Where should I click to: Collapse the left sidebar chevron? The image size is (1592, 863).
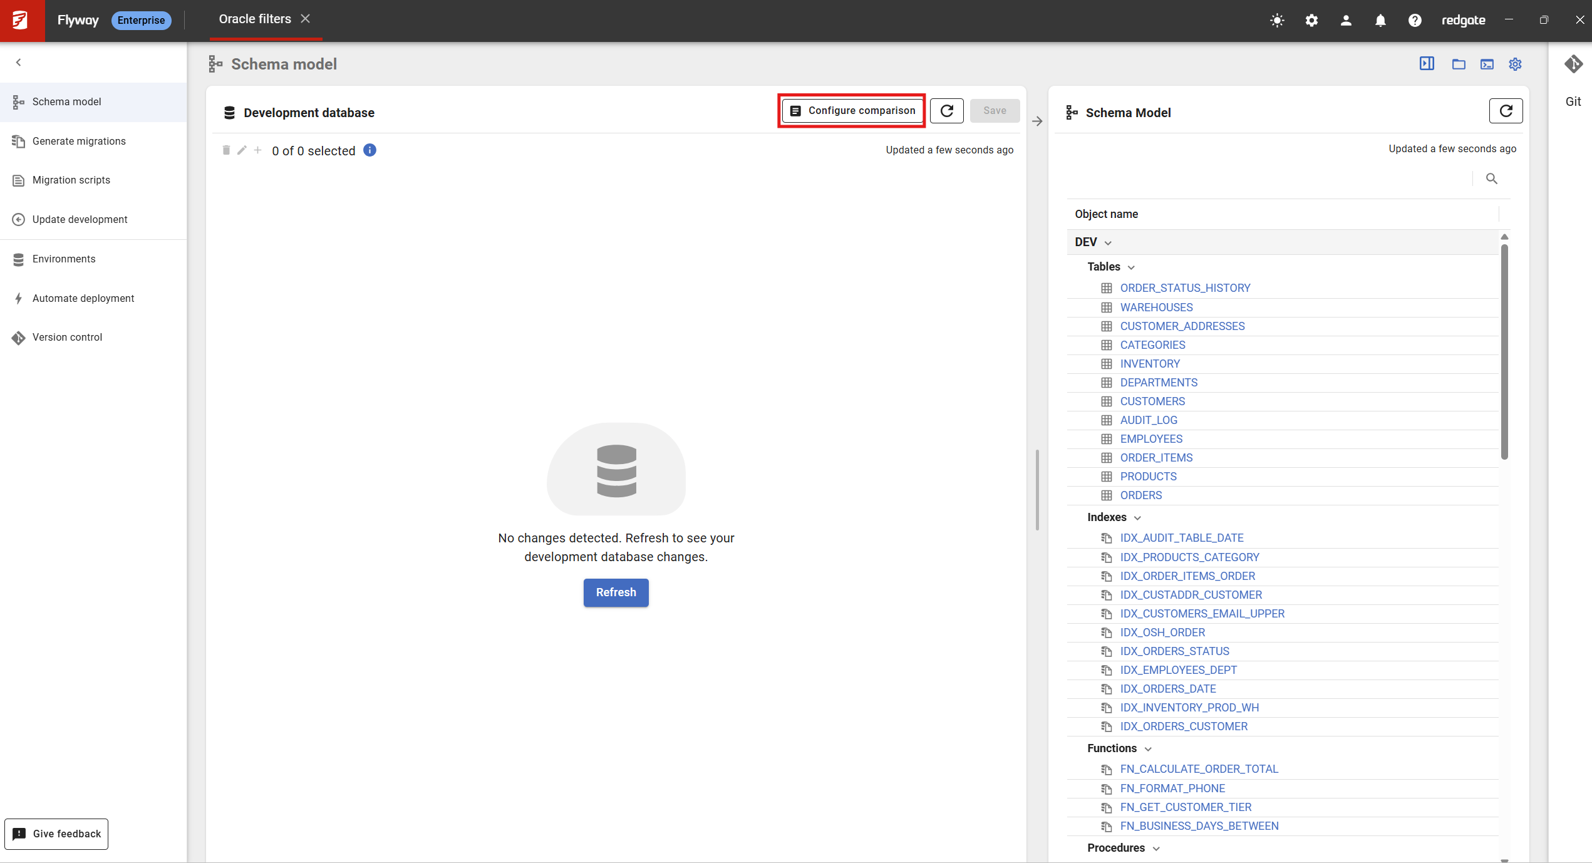[19, 62]
